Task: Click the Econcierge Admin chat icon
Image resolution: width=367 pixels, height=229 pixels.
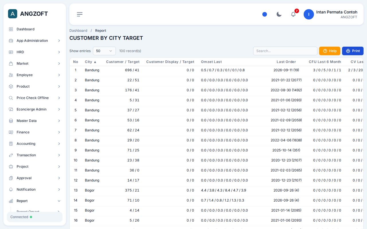Action: click(11, 109)
